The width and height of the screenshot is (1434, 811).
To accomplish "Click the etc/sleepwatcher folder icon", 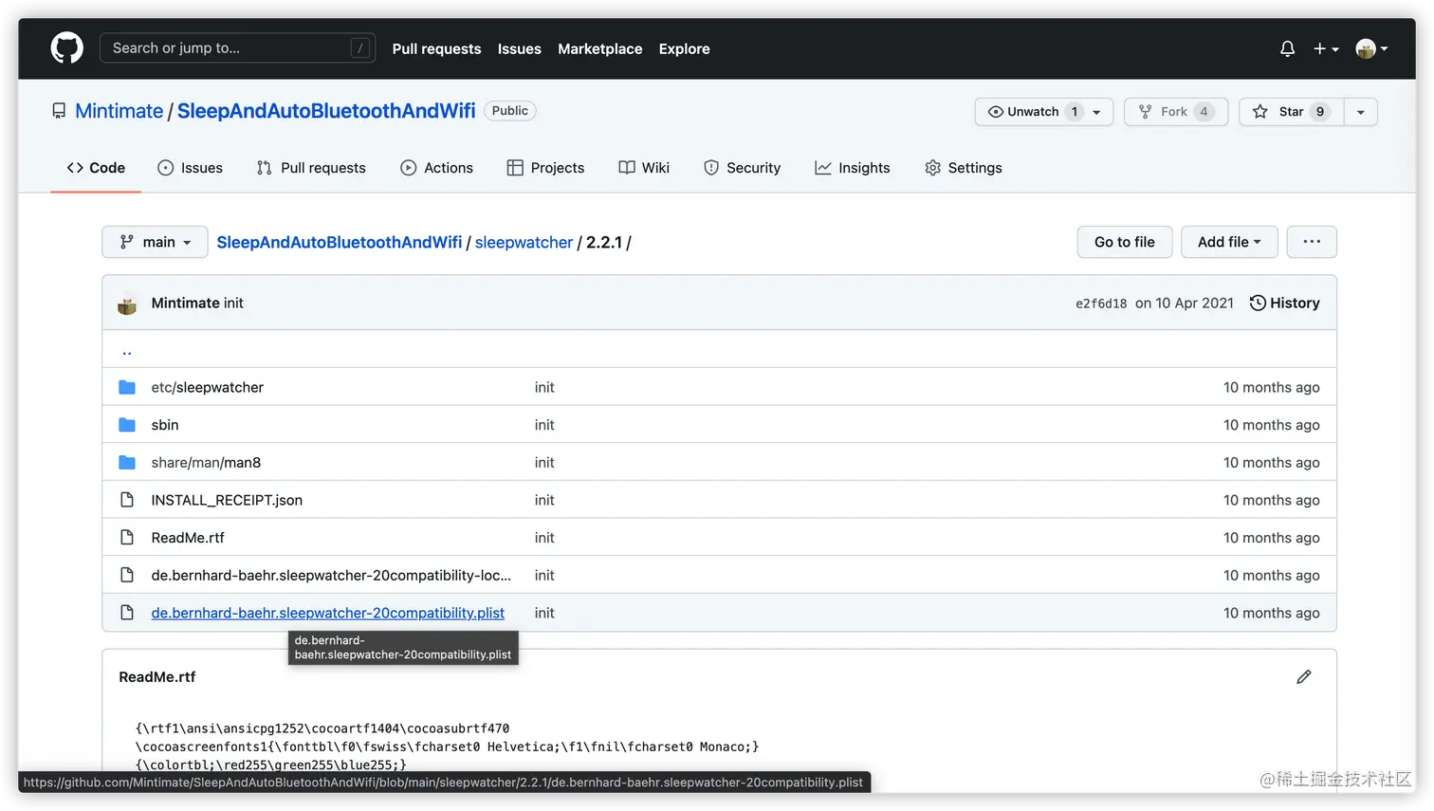I will click(x=127, y=387).
